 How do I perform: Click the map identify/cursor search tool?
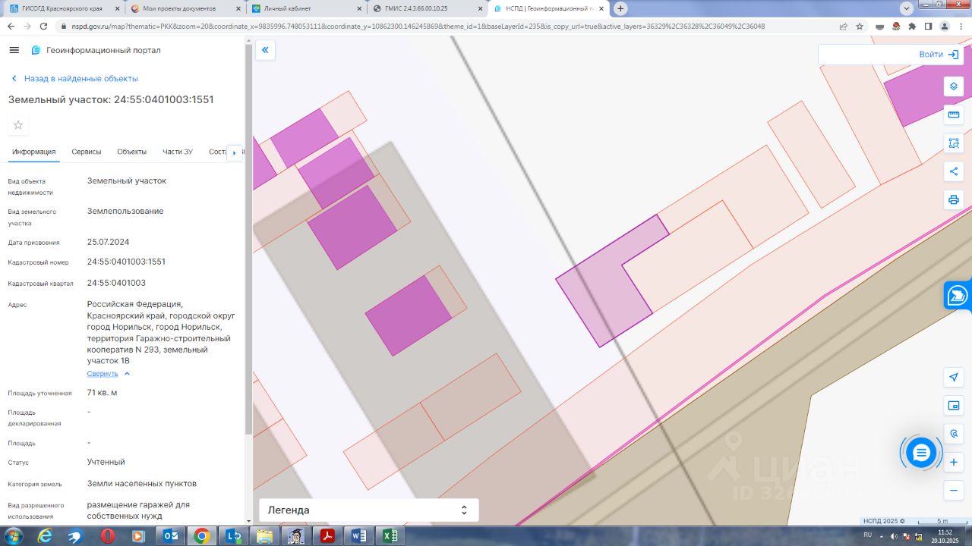[x=954, y=434]
